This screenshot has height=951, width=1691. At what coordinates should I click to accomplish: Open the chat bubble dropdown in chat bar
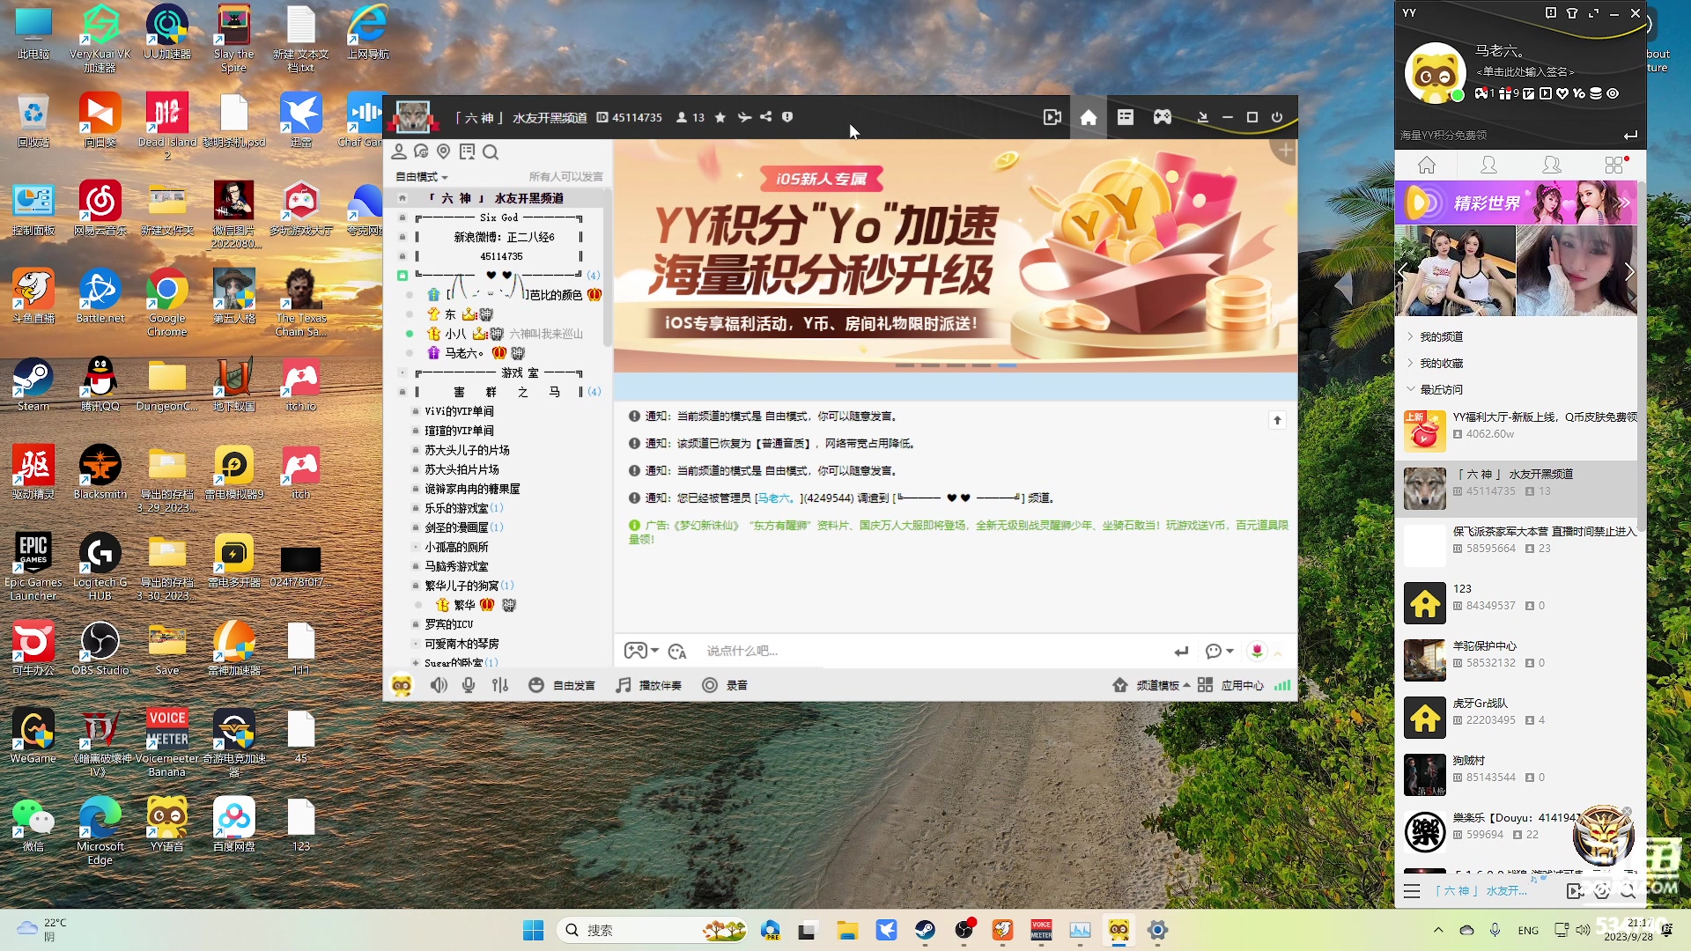1219,651
